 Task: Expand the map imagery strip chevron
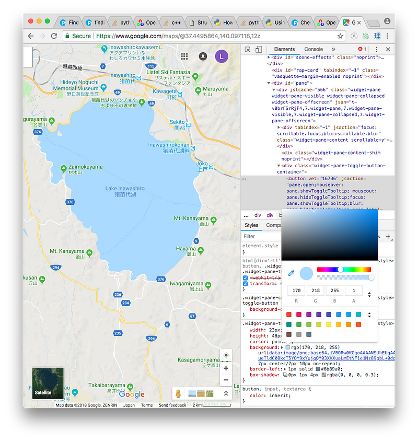pyautogui.click(x=226, y=393)
